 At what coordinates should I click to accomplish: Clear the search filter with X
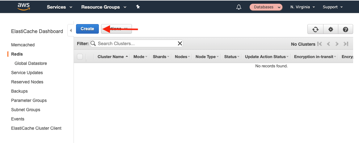(x=180, y=44)
